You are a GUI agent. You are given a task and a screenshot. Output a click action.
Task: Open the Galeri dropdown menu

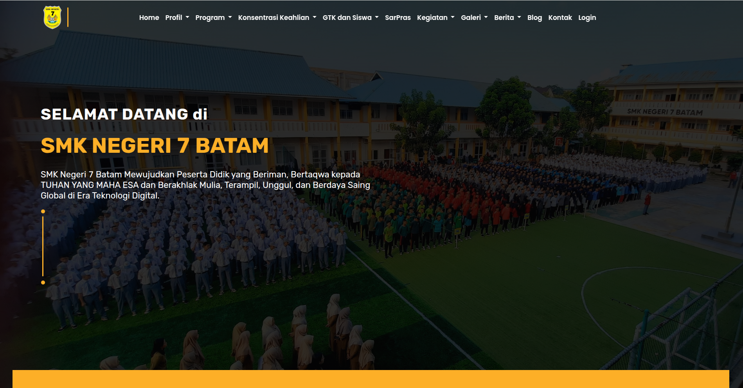[x=474, y=18]
